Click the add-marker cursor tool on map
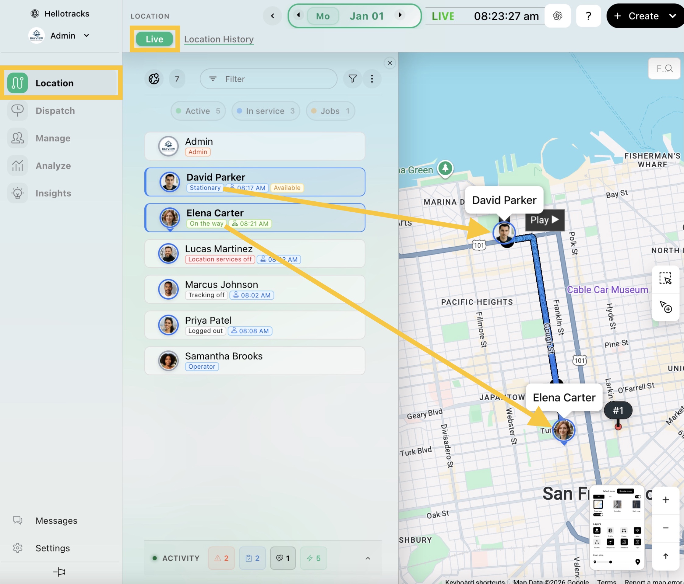 click(x=665, y=307)
